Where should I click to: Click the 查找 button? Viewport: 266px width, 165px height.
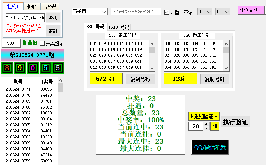pyautogui.click(x=53, y=18)
